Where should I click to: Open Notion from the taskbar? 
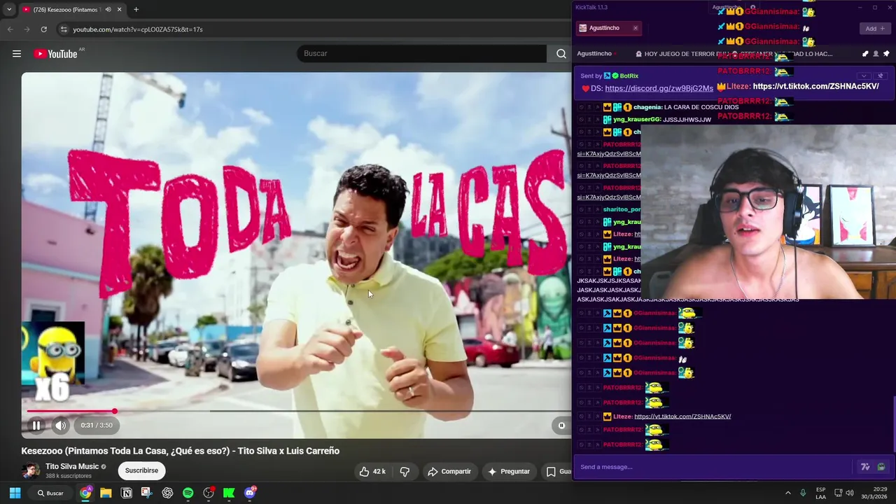(127, 493)
